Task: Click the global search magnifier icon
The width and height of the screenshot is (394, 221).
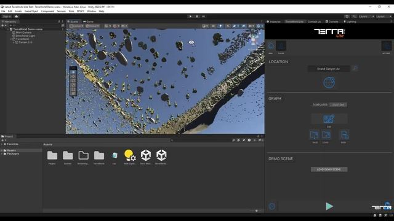Action: pyautogui.click(x=354, y=17)
